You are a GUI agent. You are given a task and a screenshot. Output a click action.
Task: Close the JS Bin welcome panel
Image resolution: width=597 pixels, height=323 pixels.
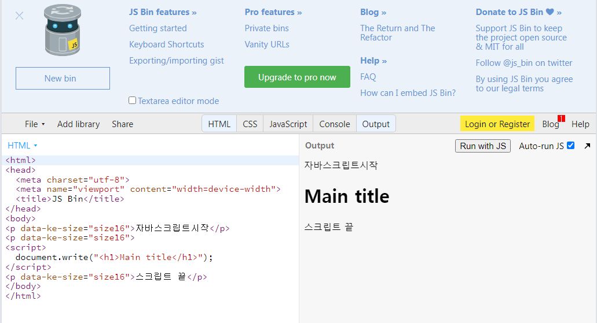point(20,16)
